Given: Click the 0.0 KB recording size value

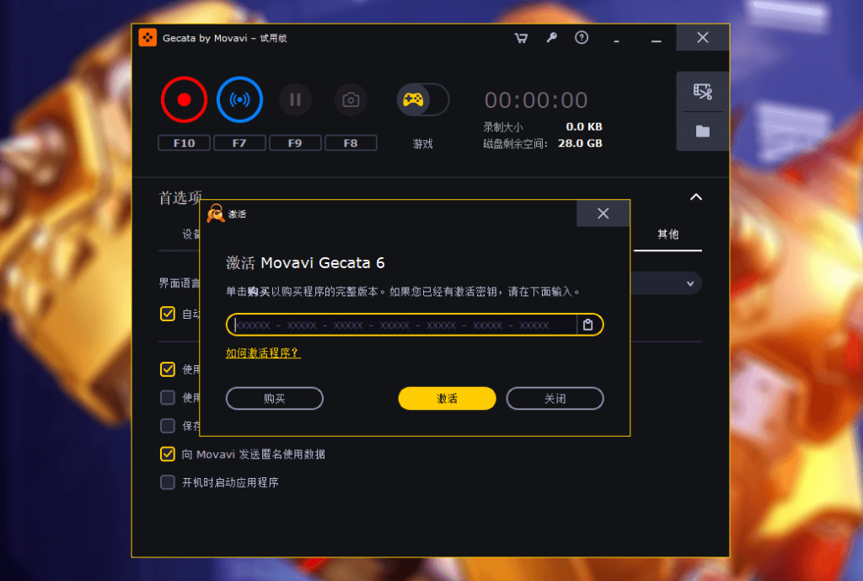Looking at the screenshot, I should [x=584, y=126].
